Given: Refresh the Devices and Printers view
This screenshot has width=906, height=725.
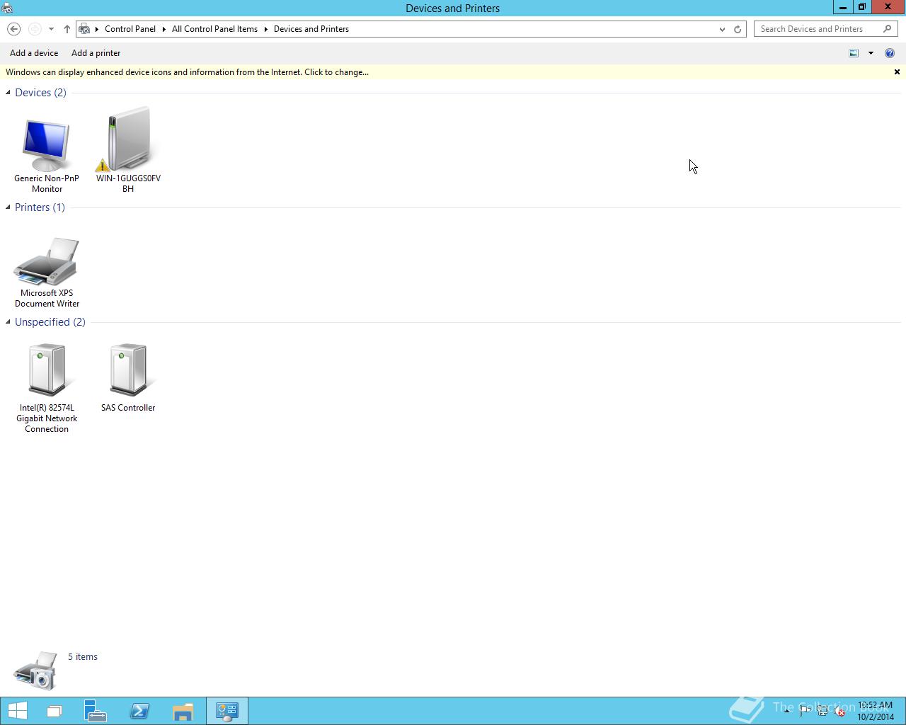Looking at the screenshot, I should point(738,29).
